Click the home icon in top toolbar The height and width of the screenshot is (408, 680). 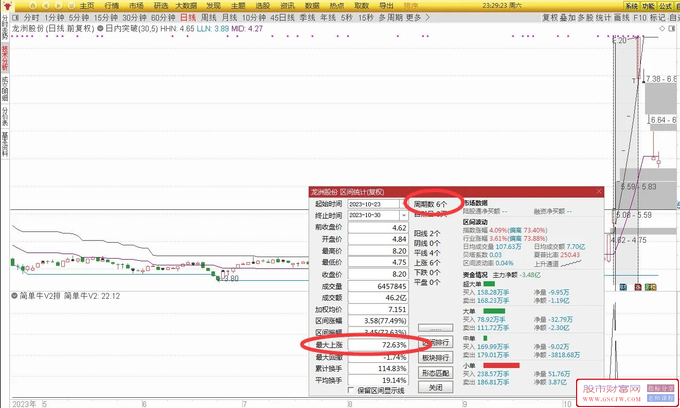(x=32, y=6)
